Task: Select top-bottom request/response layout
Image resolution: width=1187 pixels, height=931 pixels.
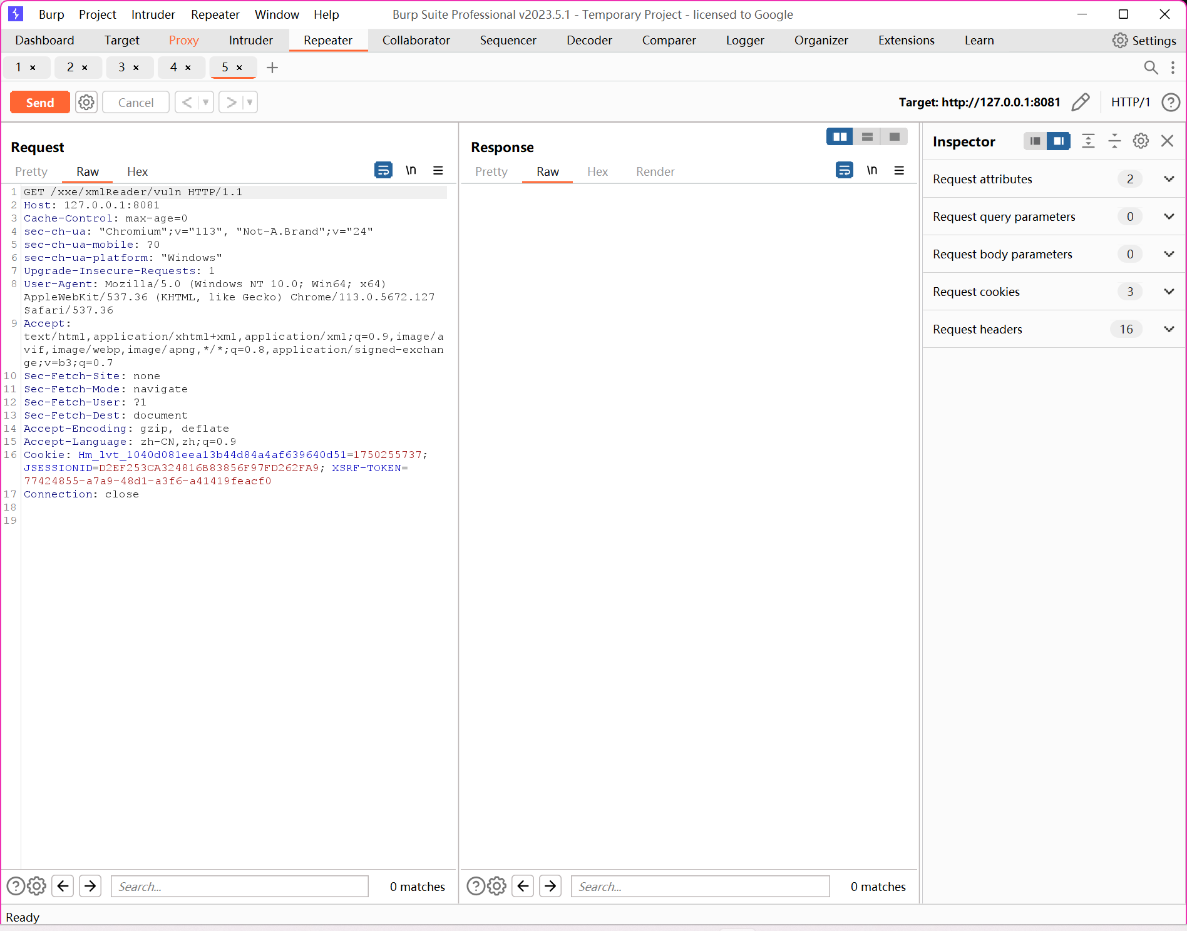Action: click(x=867, y=136)
